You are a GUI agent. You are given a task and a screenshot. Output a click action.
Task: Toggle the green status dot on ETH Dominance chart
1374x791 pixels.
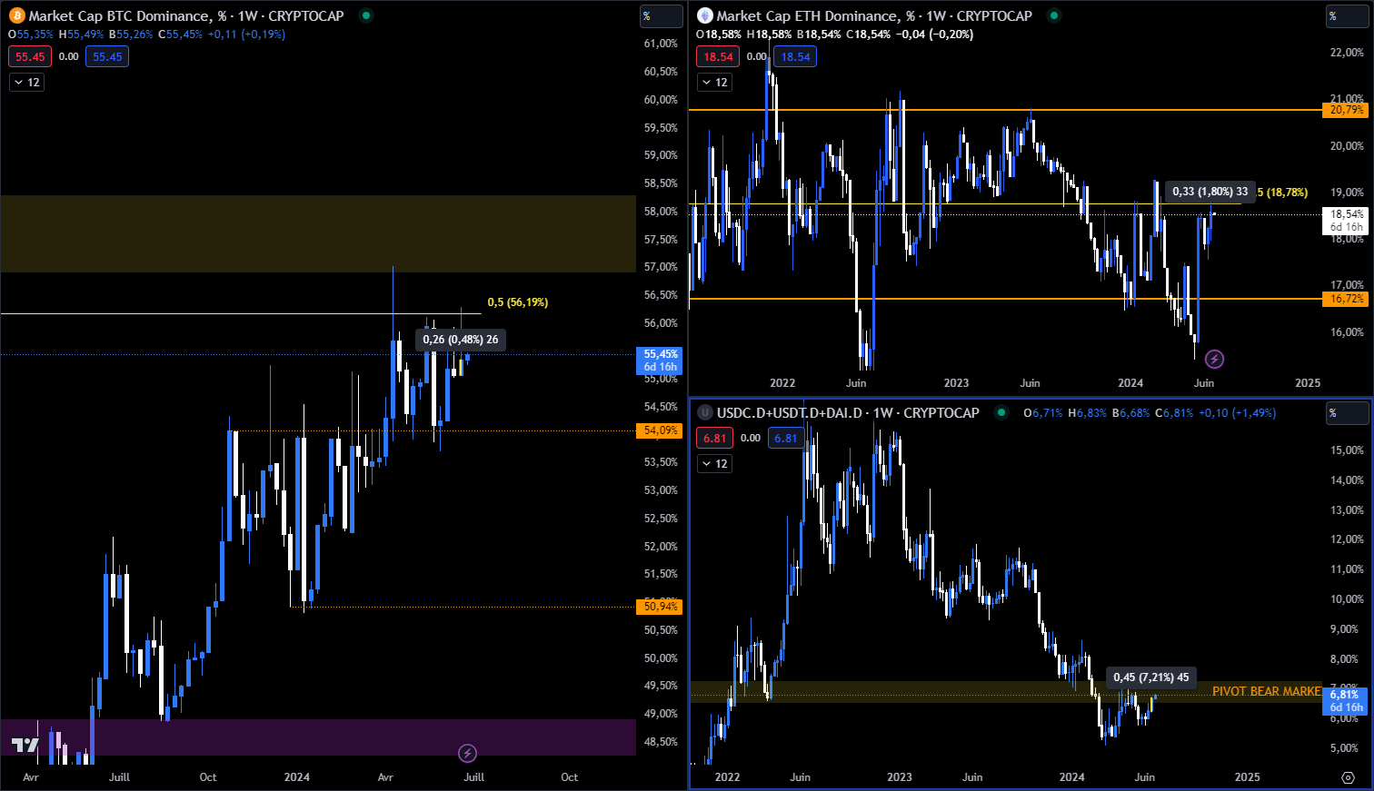coord(1054,15)
